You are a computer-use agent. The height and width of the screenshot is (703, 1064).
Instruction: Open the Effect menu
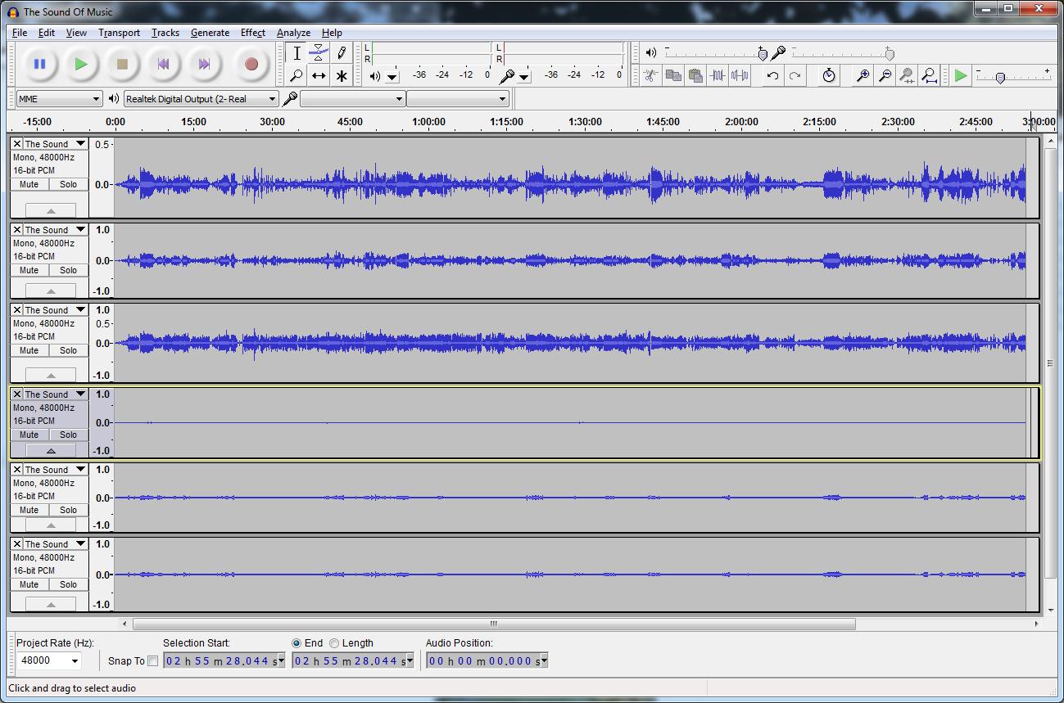coord(252,33)
